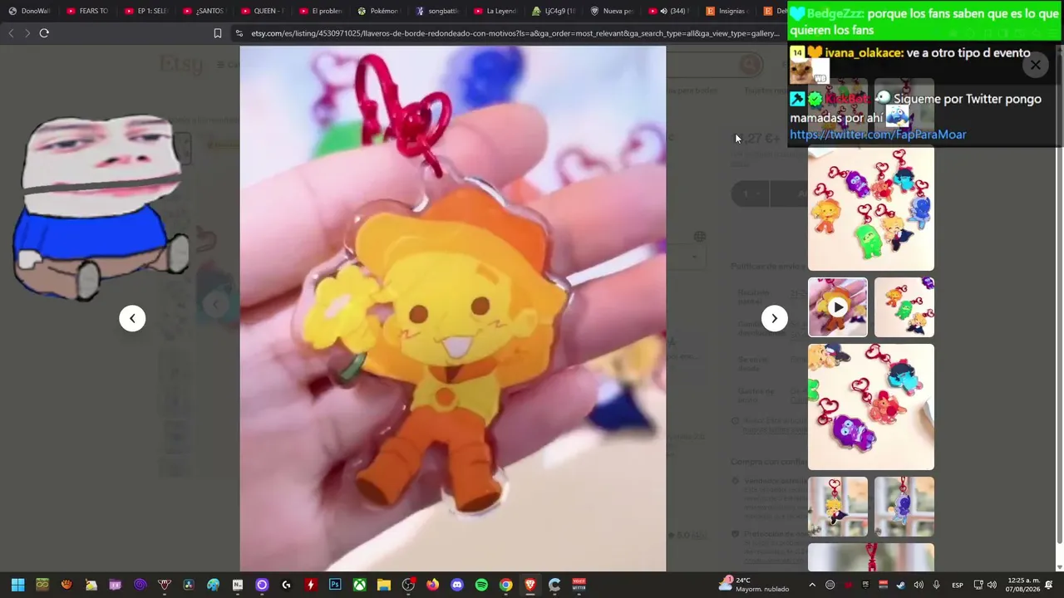
Task: Switch to the Nueva pestaña tab
Action: point(612,11)
